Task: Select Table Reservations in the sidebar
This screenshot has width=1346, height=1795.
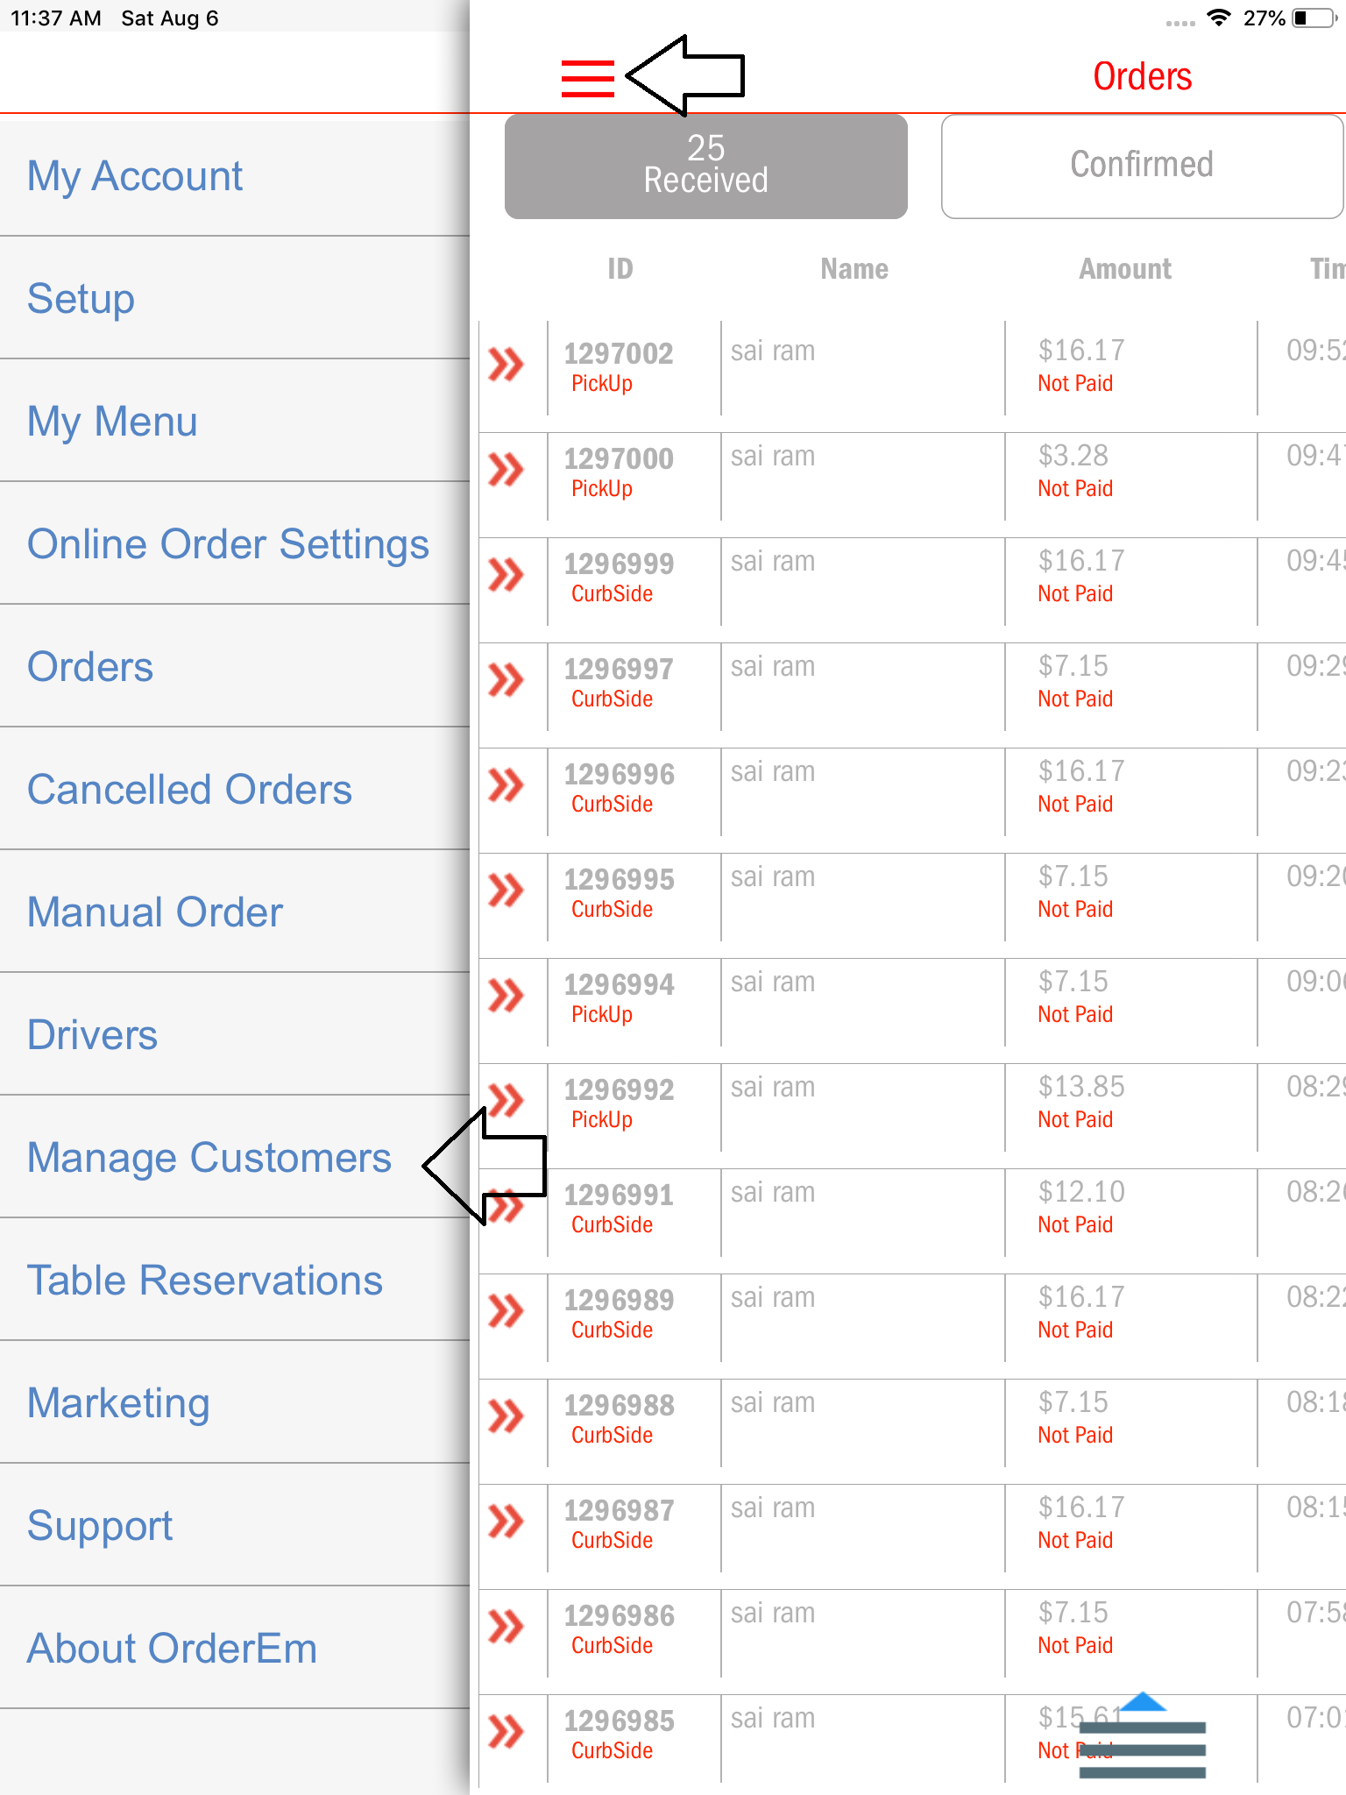Action: click(204, 1280)
